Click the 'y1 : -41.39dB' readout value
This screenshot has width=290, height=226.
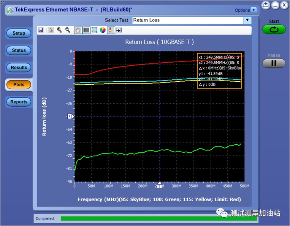coord(211,74)
